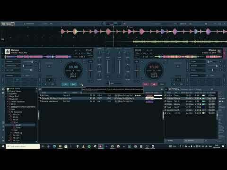Open Microsoft Edge from the taskbar
The width and height of the screenshot is (227, 170).
pos(54,146)
